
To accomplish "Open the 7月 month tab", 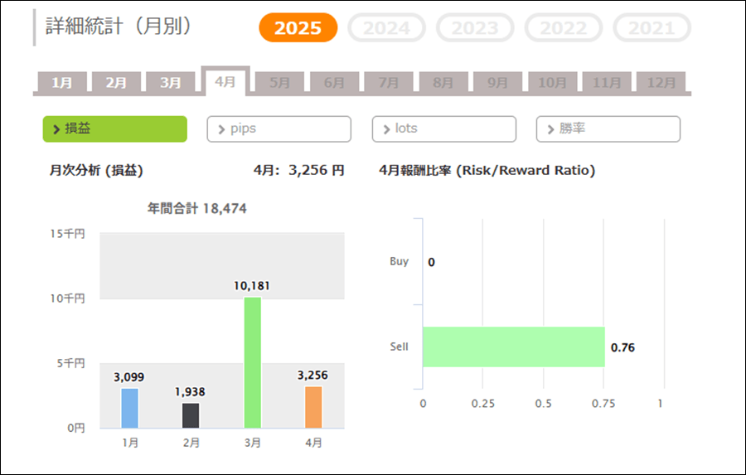I will 389,82.
